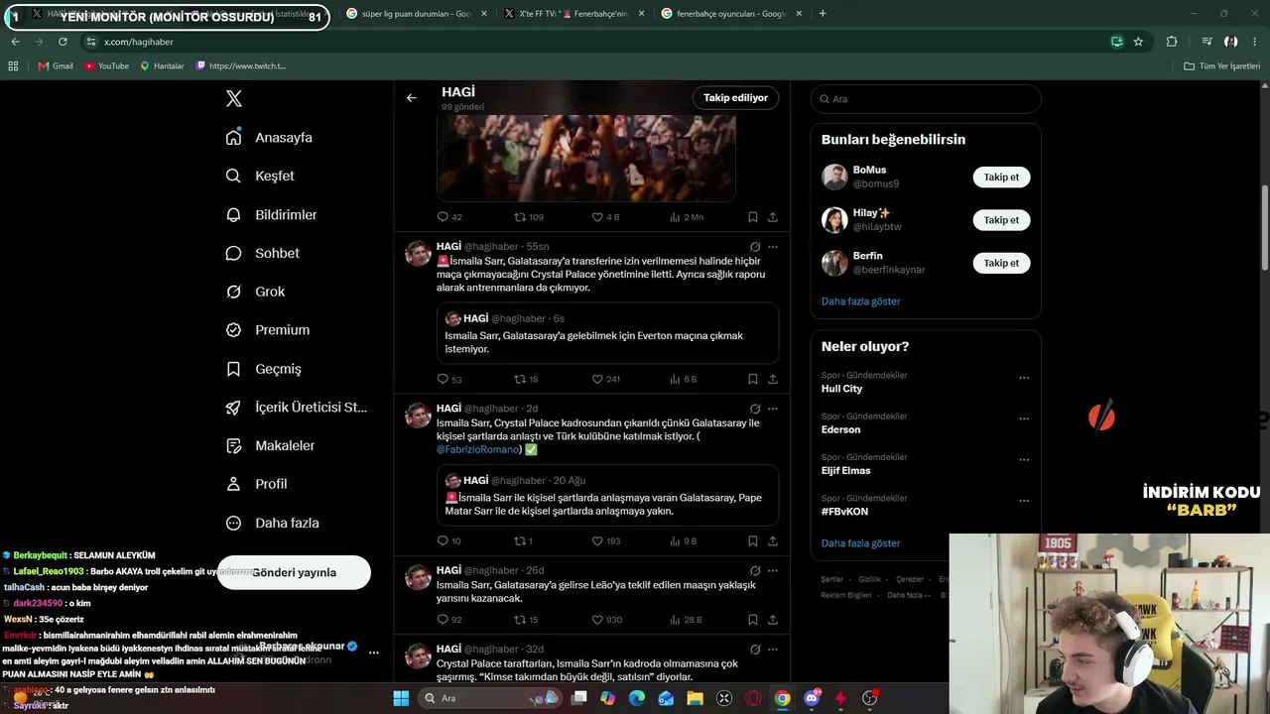
Task: Open Discord from the taskbar
Action: 813,698
